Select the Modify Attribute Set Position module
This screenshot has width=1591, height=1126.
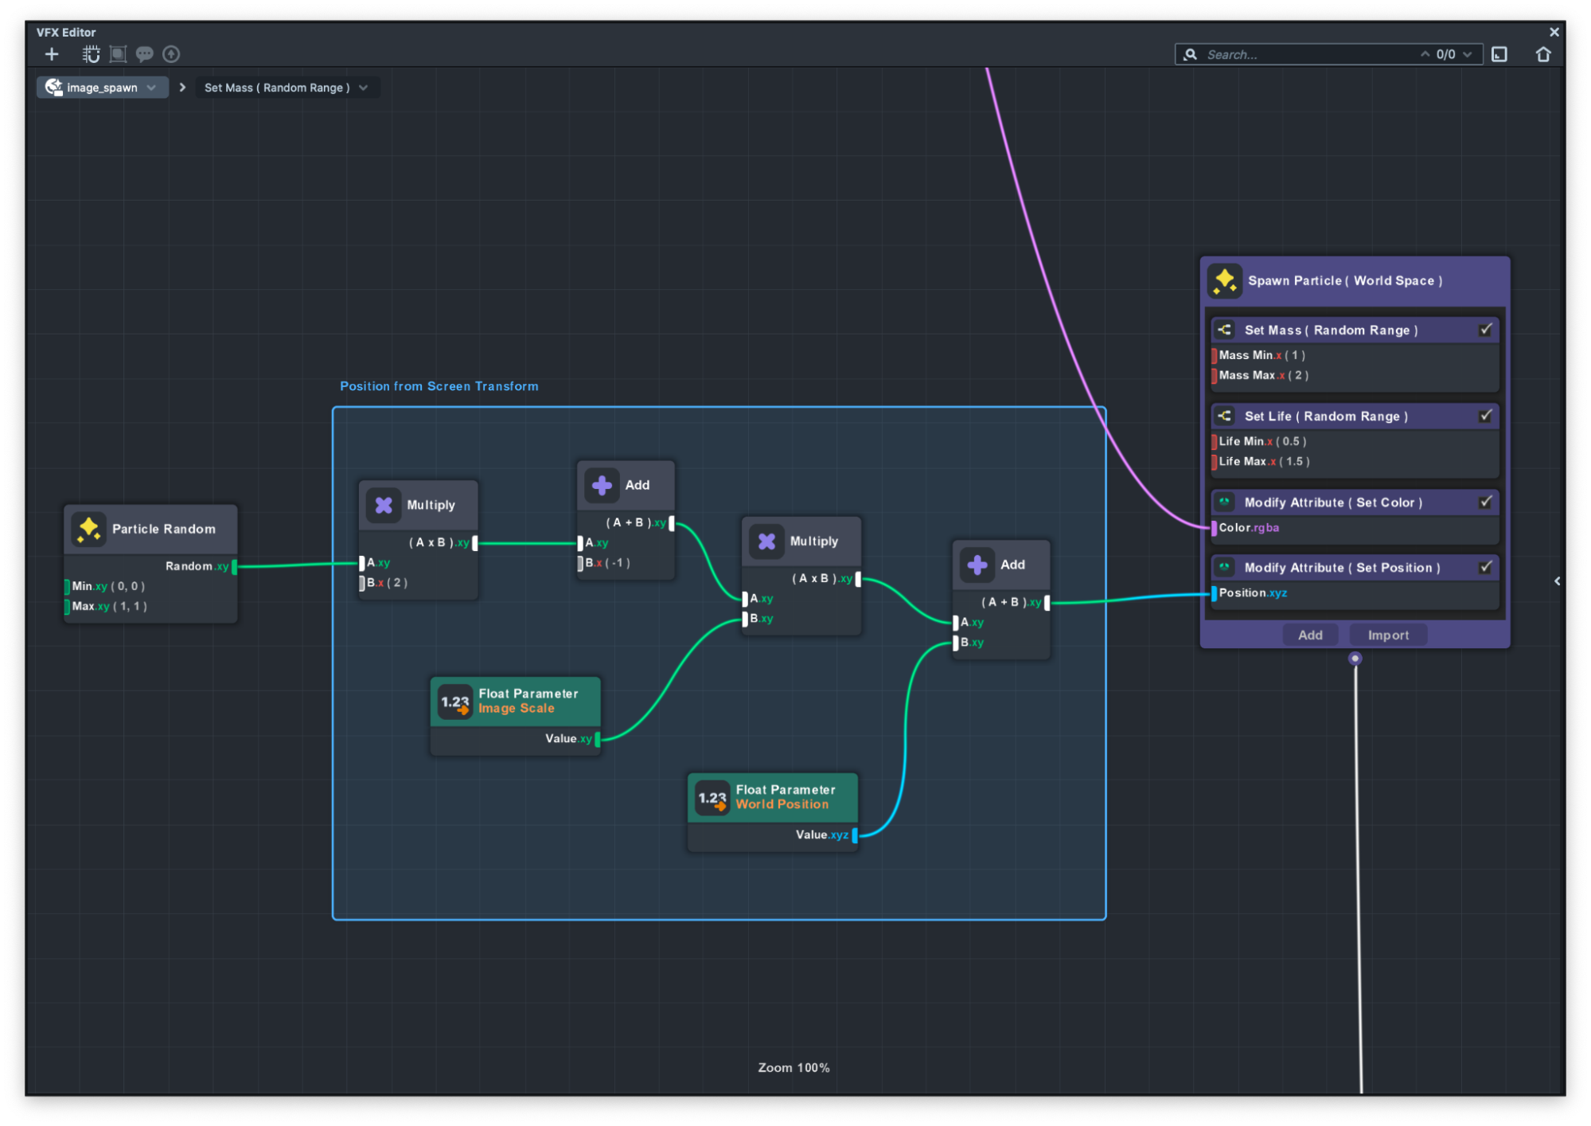(x=1341, y=568)
